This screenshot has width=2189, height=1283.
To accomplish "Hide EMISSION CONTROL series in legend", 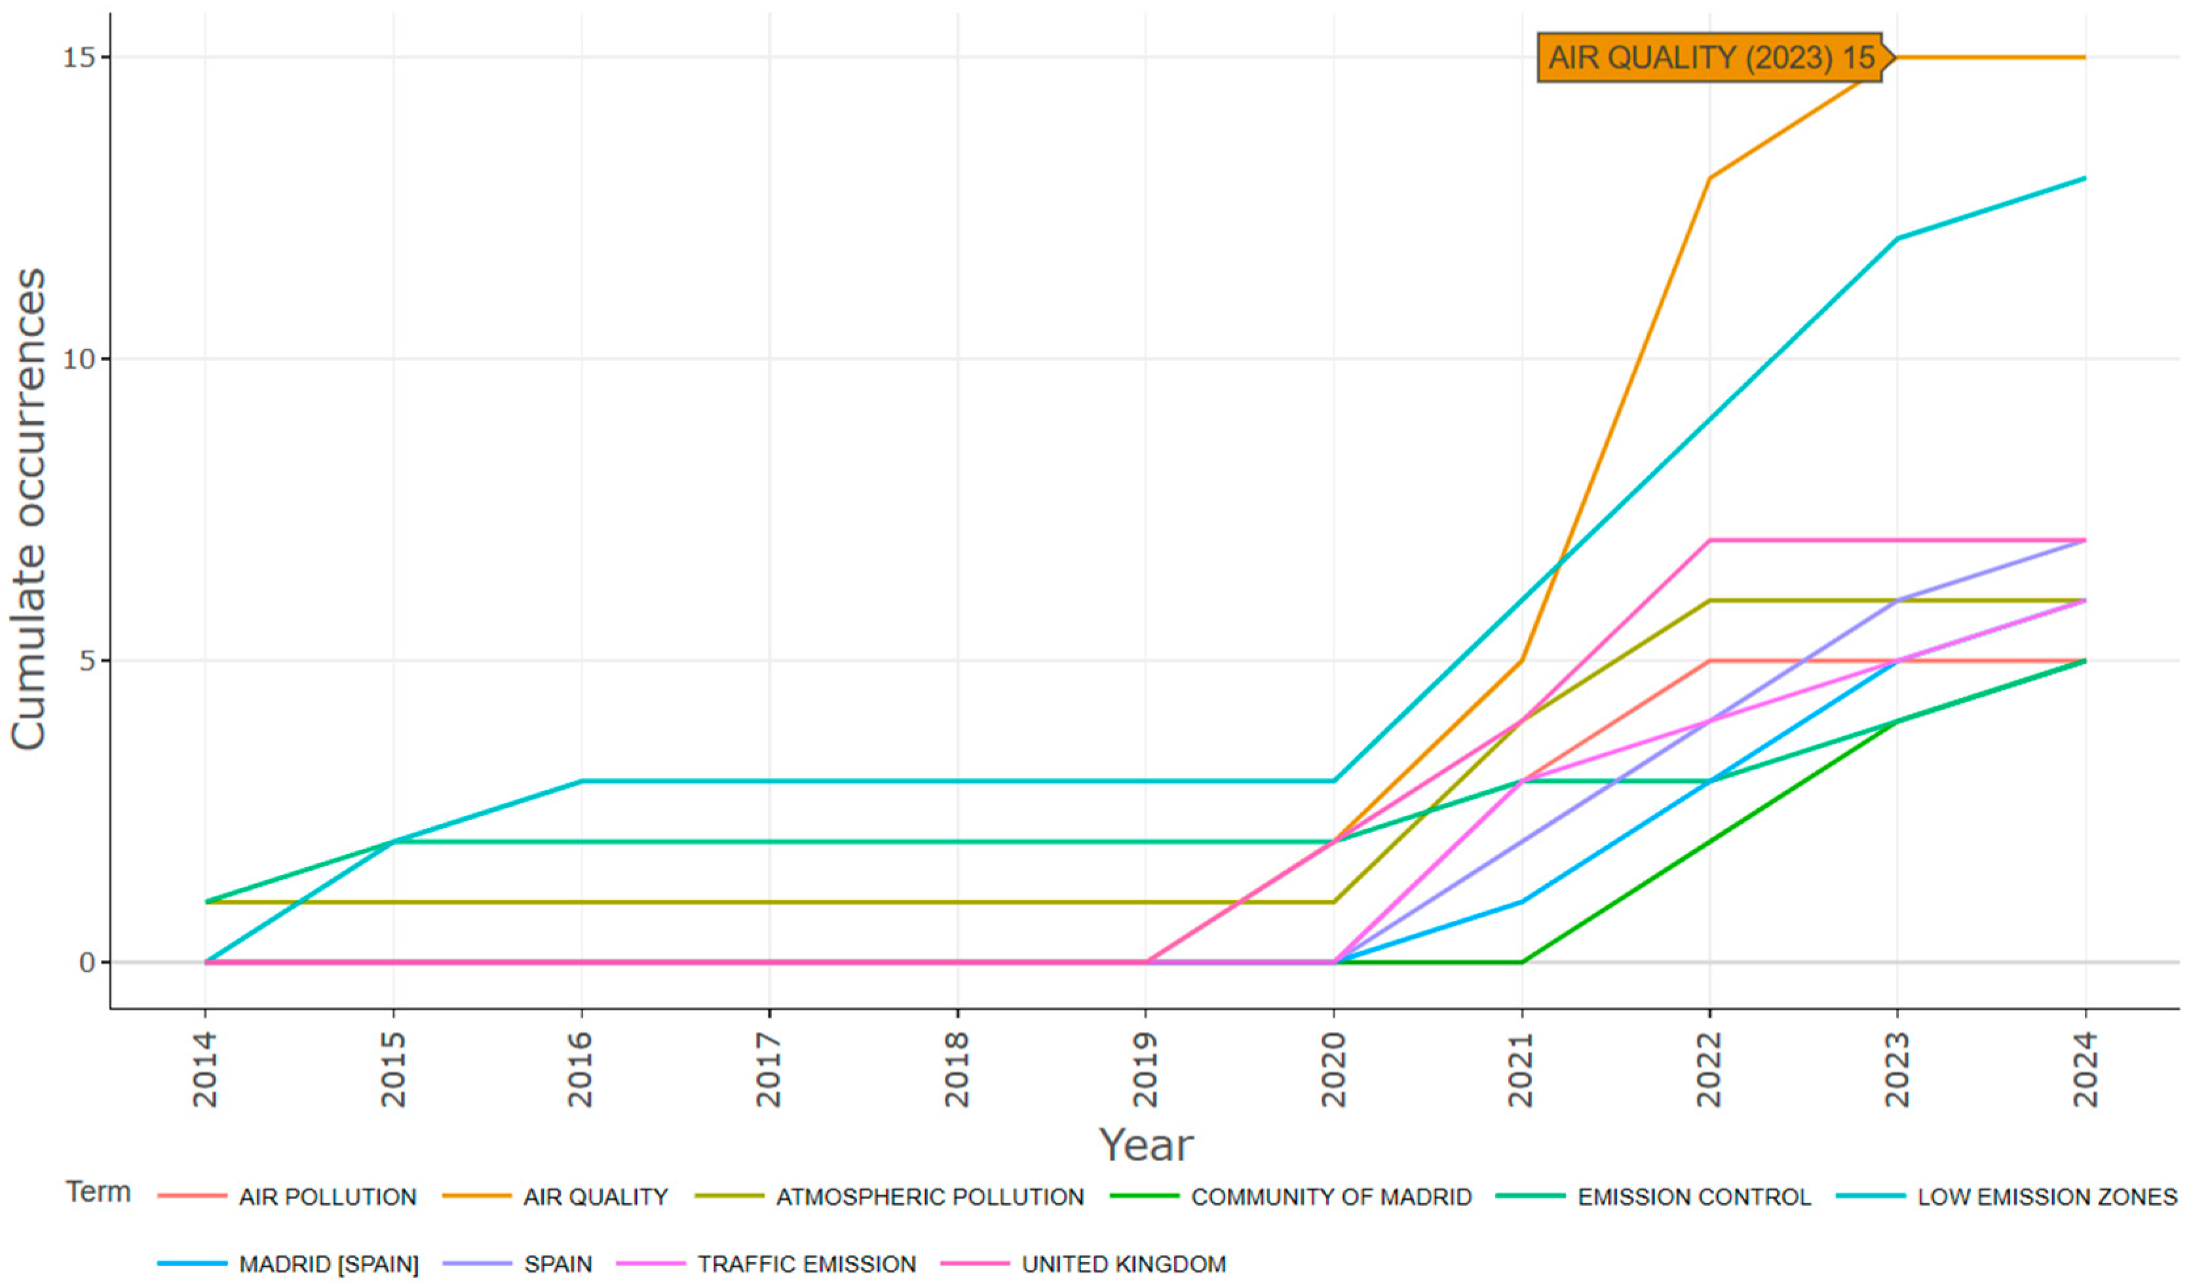I will coord(1694,1197).
